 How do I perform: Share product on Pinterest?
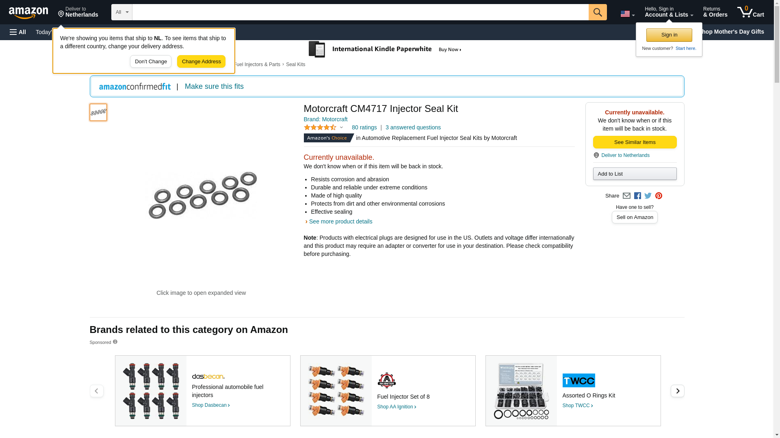coord(659,196)
